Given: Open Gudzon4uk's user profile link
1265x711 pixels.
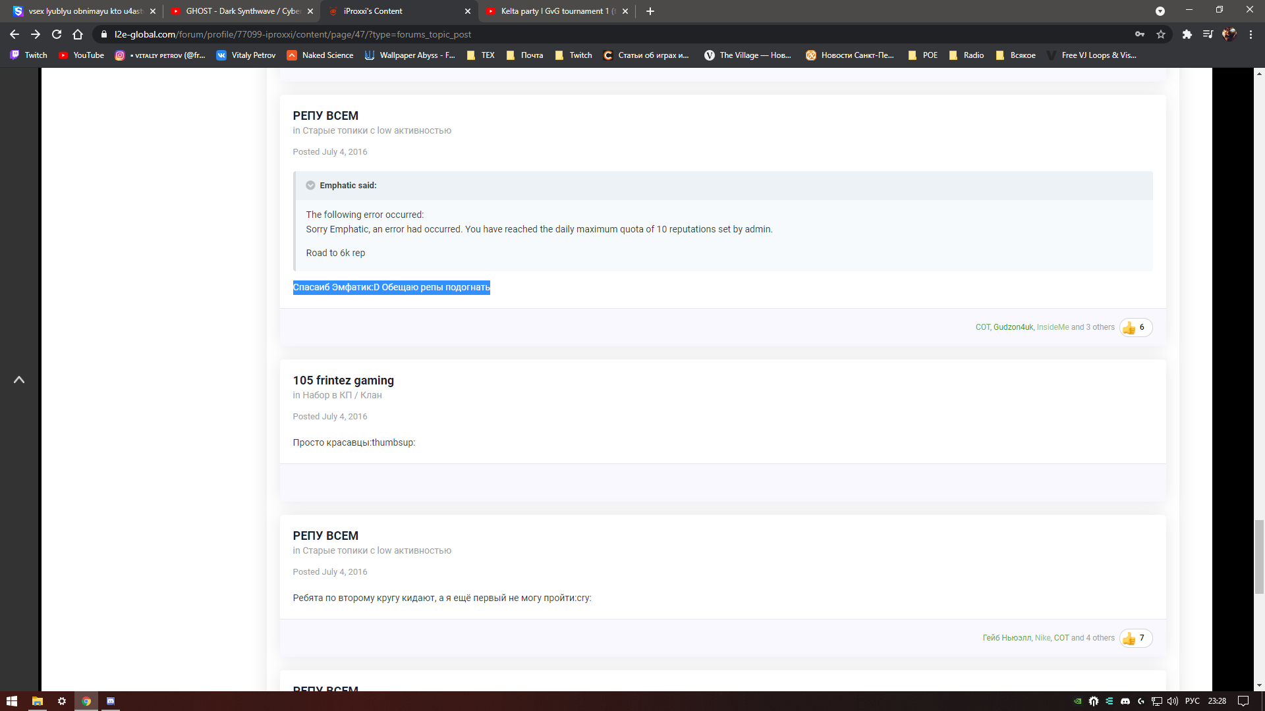Looking at the screenshot, I should pyautogui.click(x=1013, y=327).
